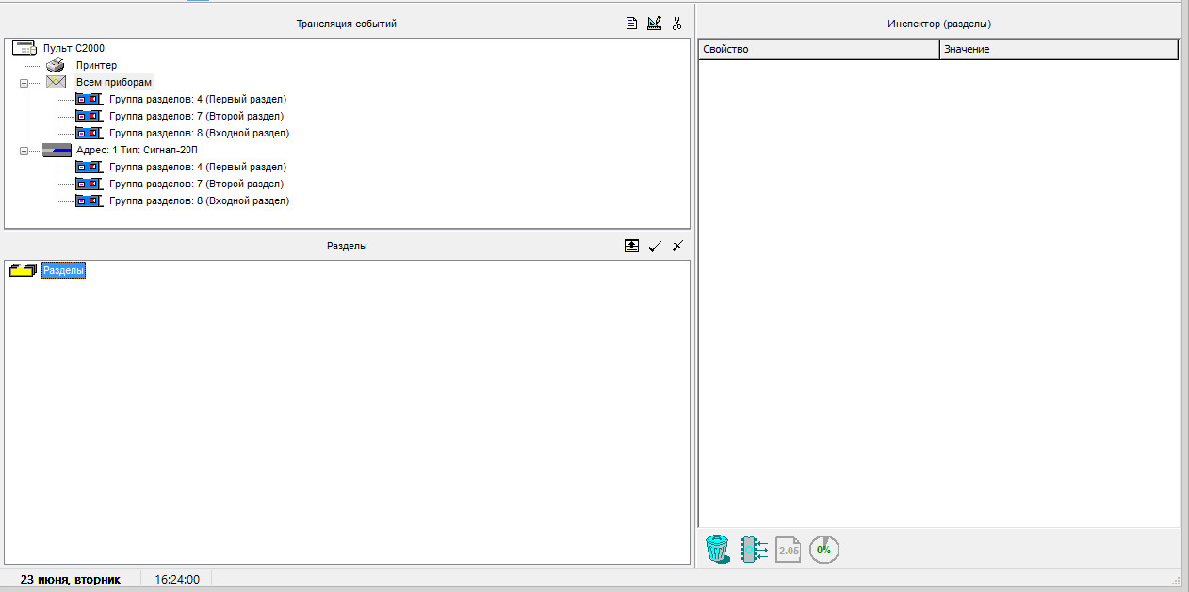
Task: Click the checkmark icon in the Разделы header
Action: click(x=655, y=246)
